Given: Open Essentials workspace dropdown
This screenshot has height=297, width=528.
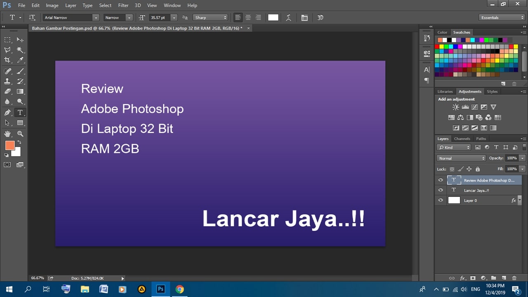Looking at the screenshot, I should coord(502,17).
